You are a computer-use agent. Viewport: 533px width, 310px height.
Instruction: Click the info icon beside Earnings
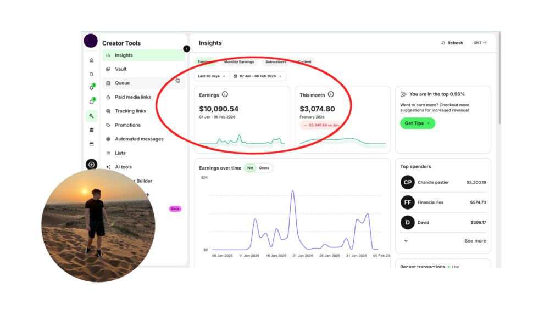[x=225, y=94]
